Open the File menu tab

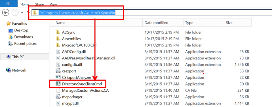tap(9, 3)
